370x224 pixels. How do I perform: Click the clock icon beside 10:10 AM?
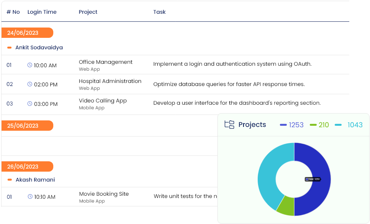30,196
